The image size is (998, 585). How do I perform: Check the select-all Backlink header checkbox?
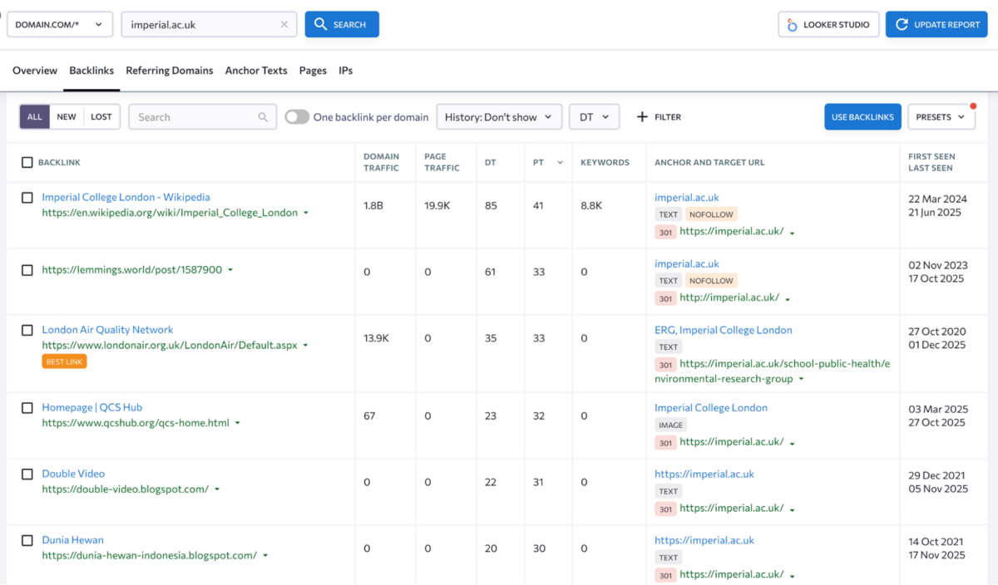click(x=27, y=163)
